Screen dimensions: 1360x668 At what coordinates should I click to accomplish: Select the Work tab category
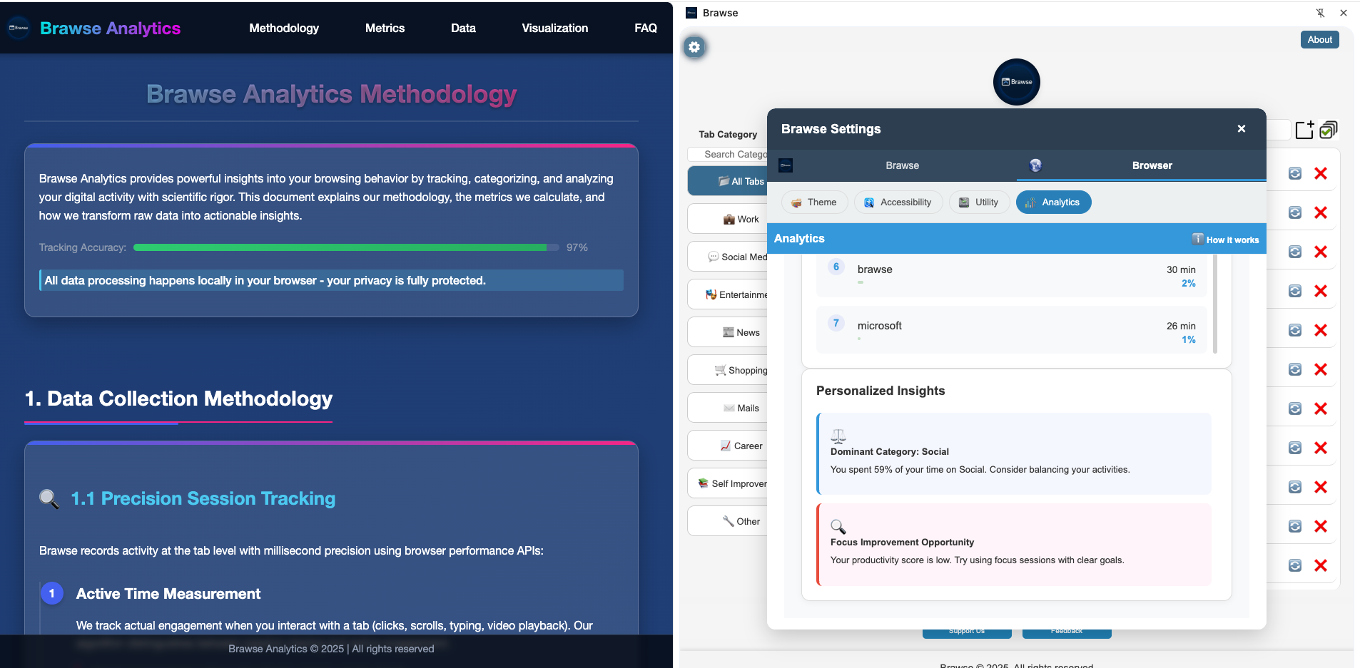(728, 219)
